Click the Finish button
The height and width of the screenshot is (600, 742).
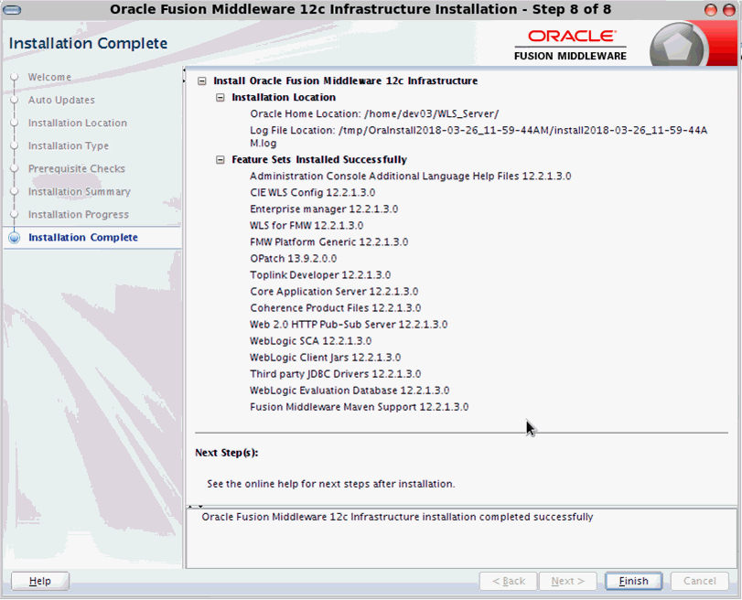point(633,581)
